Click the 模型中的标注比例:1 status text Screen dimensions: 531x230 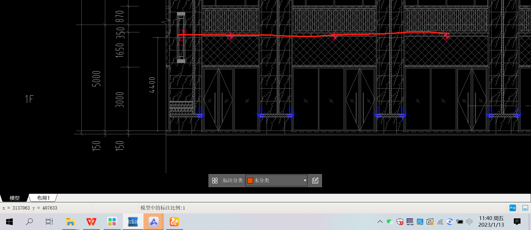coord(163,208)
